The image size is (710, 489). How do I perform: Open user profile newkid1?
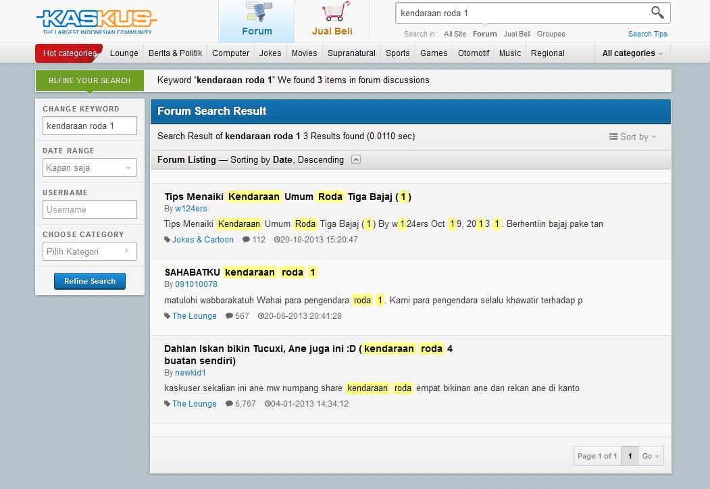pyautogui.click(x=191, y=373)
